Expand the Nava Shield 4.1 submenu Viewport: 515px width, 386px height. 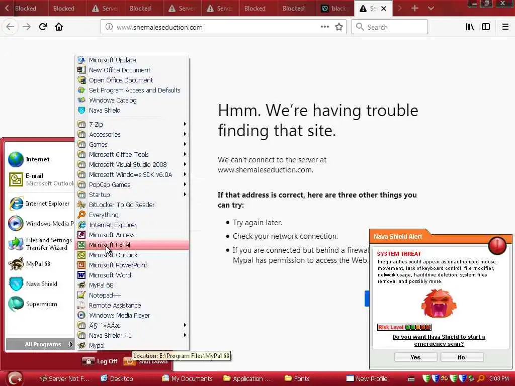[x=132, y=335]
